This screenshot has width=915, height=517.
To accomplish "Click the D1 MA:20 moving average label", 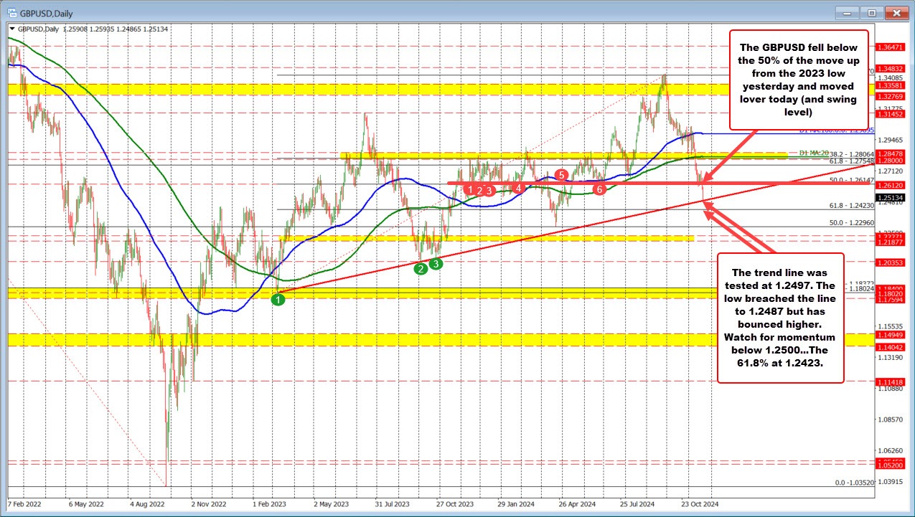I will click(813, 153).
